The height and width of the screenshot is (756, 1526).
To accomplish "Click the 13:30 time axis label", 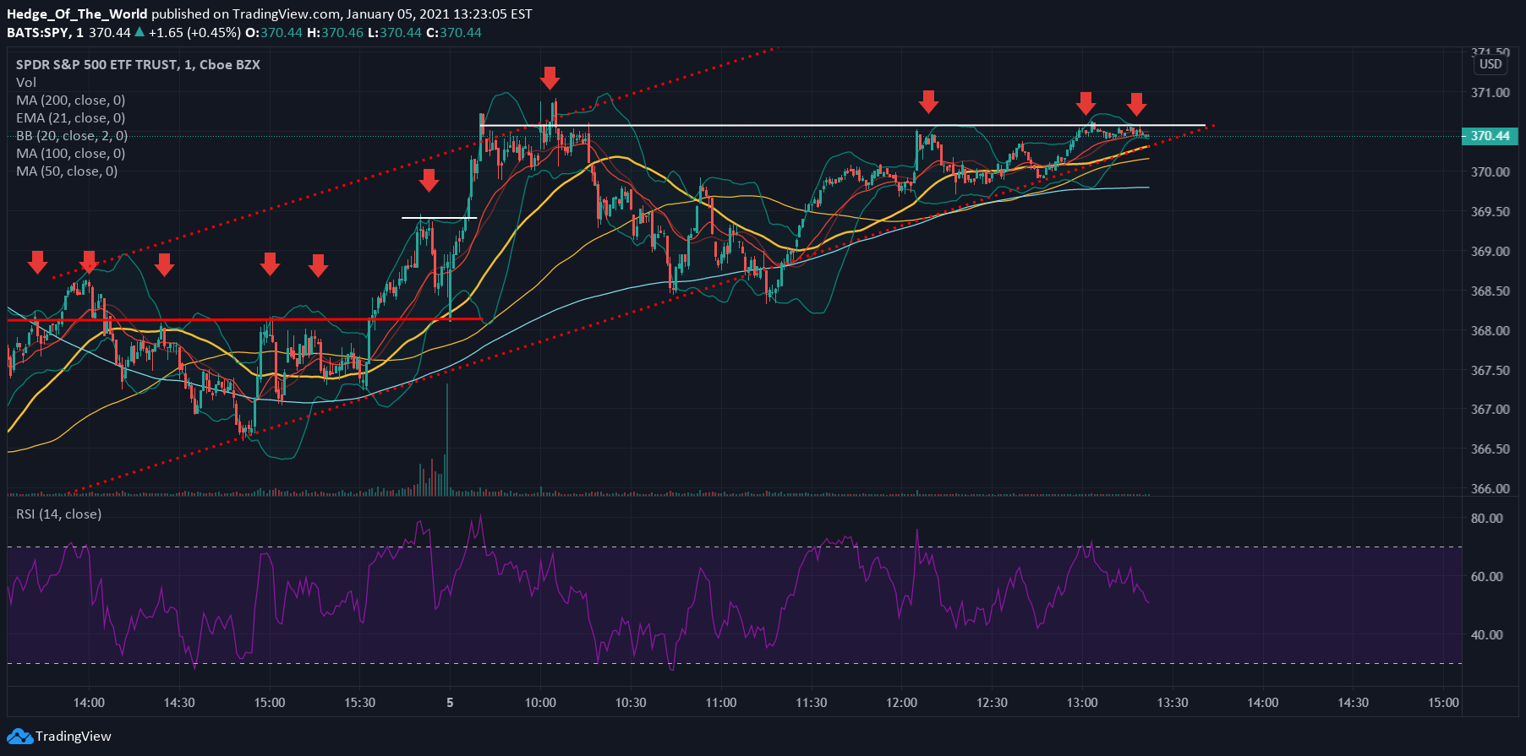I will tap(1173, 702).
